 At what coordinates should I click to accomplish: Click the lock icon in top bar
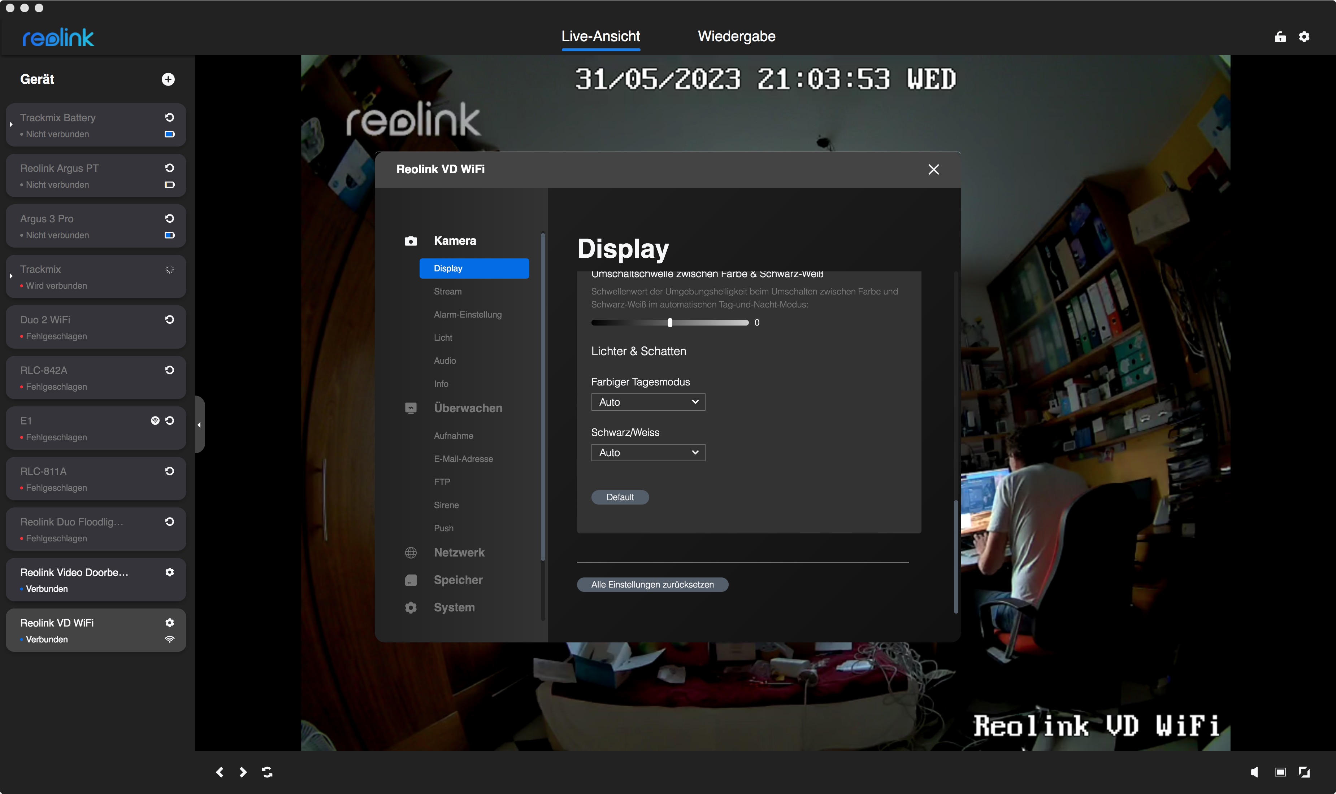tap(1280, 36)
